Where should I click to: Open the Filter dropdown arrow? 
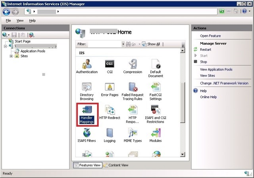click(123, 44)
